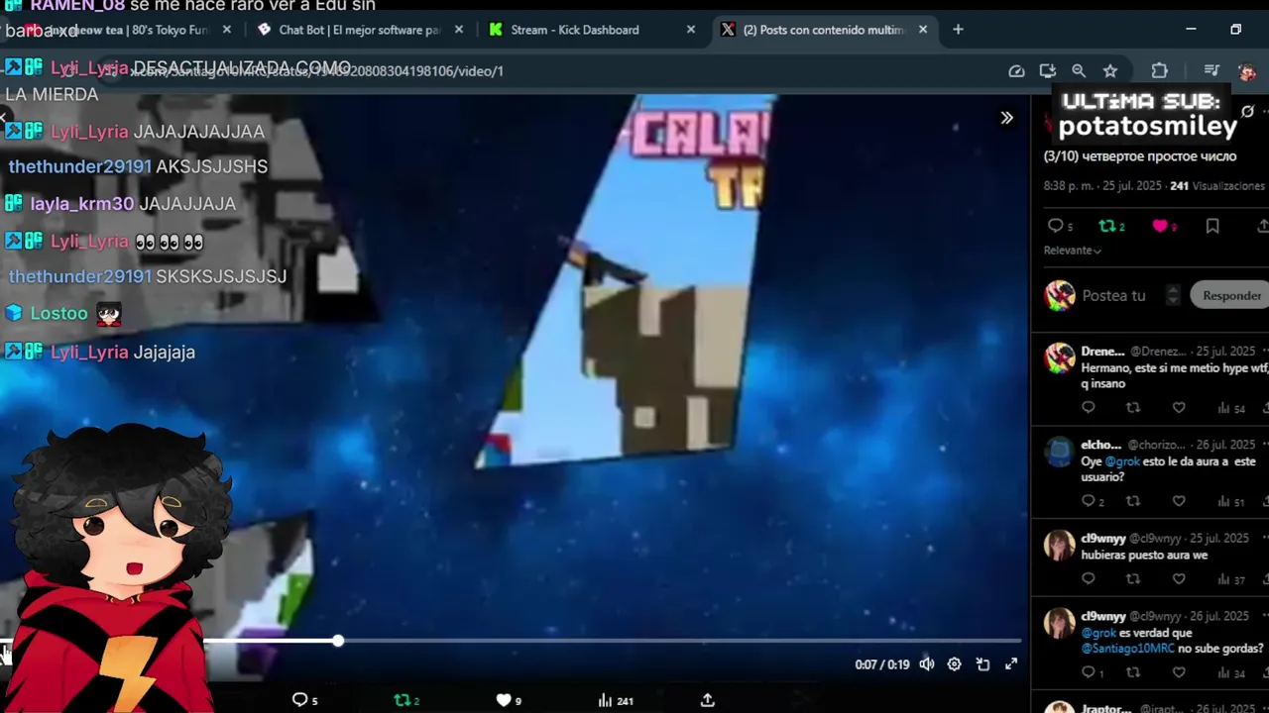Open the Relevante sort dropdown
Screen dimensions: 1269x713
coord(1072,251)
